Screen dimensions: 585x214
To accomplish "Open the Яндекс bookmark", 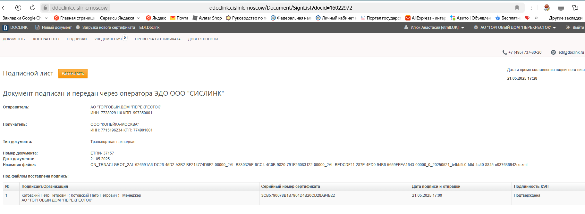I will (x=156, y=18).
